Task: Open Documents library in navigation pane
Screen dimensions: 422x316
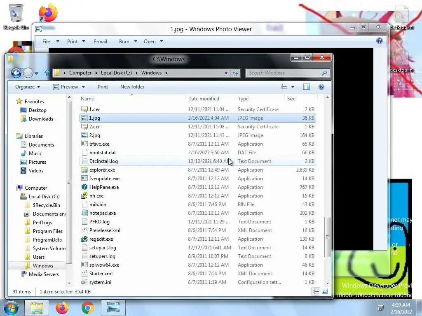Action: click(41, 144)
